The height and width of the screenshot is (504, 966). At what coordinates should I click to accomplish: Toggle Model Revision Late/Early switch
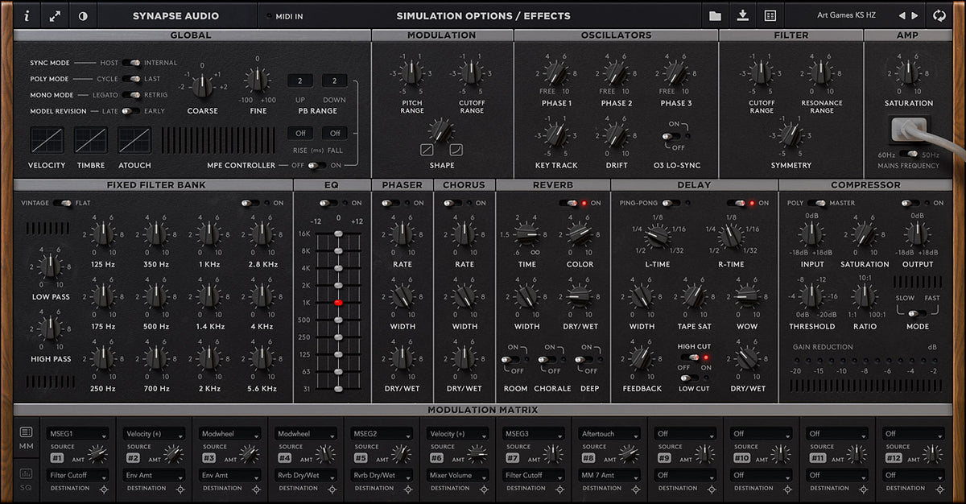[131, 111]
